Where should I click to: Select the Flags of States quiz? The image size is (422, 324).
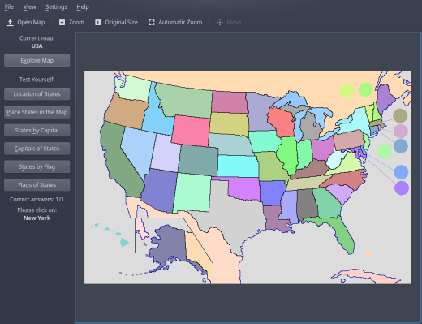[x=37, y=185]
